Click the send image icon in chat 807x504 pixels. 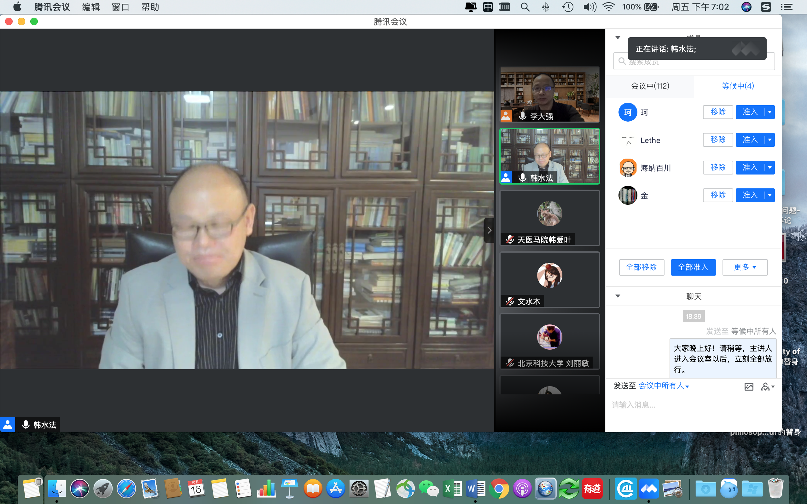click(749, 387)
